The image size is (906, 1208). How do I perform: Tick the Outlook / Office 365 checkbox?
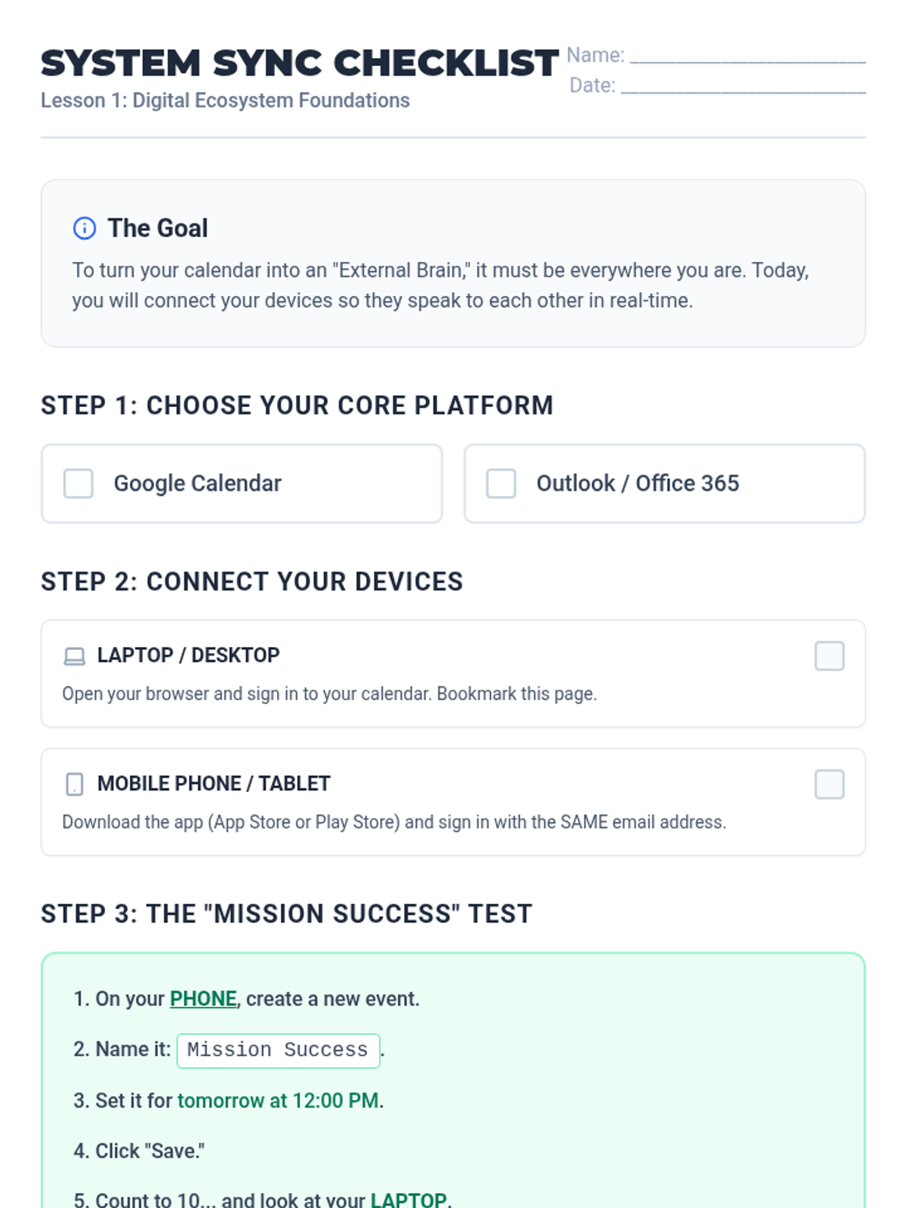click(501, 484)
